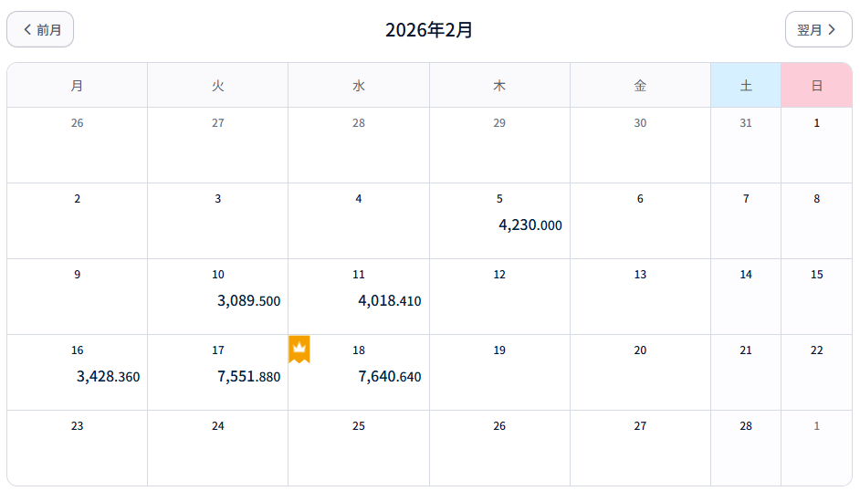Screen dimensions: 860x491
Task: Click the orange crown bookmark icon
Action: pos(299,349)
